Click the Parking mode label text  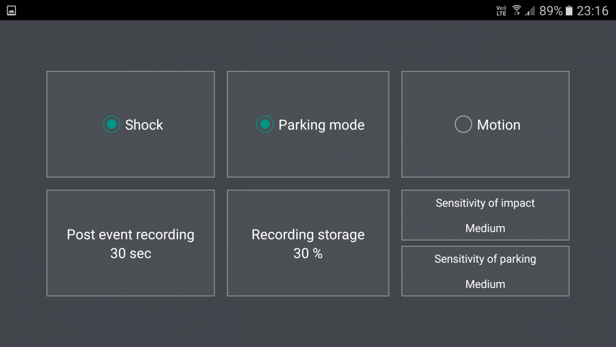pos(321,125)
